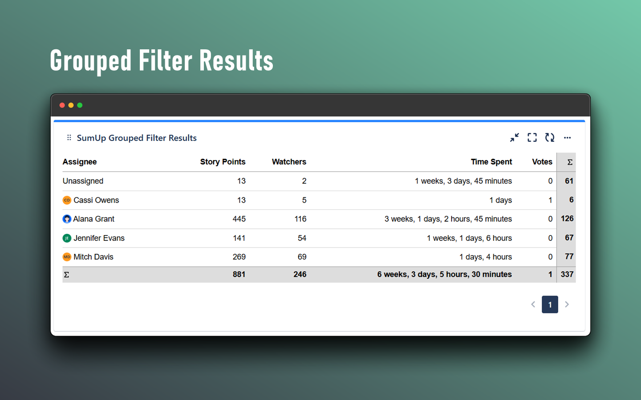
Task: Expand gadget to fullscreen view
Action: pos(532,138)
